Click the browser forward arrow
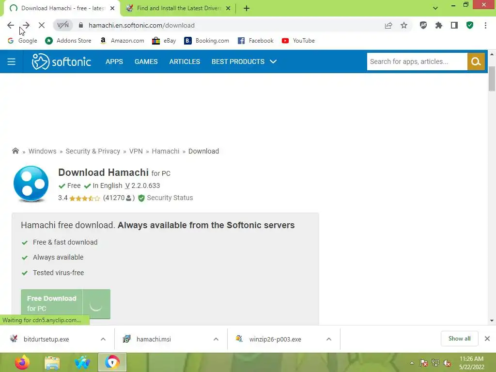The width and height of the screenshot is (496, 372). [x=26, y=25]
